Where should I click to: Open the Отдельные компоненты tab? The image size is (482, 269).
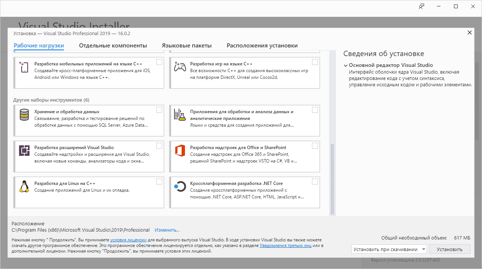(x=113, y=46)
